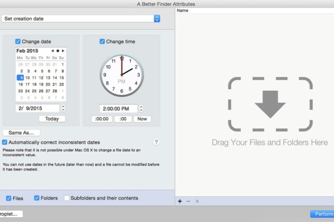Image resolution: width=334 pixels, height=222 pixels.
Task: Select February 14 in the calendar
Action: (55, 78)
